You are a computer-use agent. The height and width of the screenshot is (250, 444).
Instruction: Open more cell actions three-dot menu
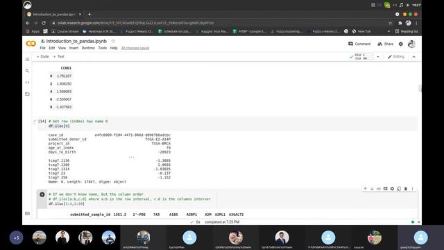(x=412, y=189)
